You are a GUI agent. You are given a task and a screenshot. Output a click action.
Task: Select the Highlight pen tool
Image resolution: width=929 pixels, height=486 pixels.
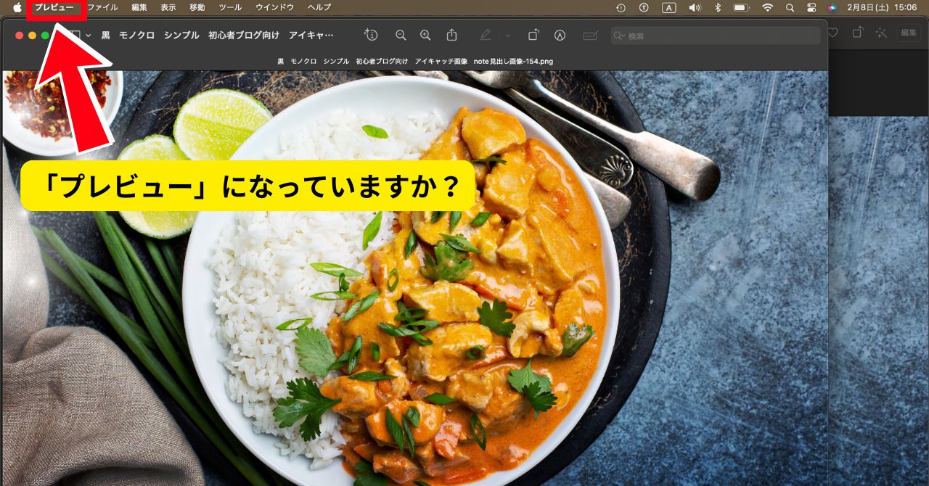[x=485, y=35]
